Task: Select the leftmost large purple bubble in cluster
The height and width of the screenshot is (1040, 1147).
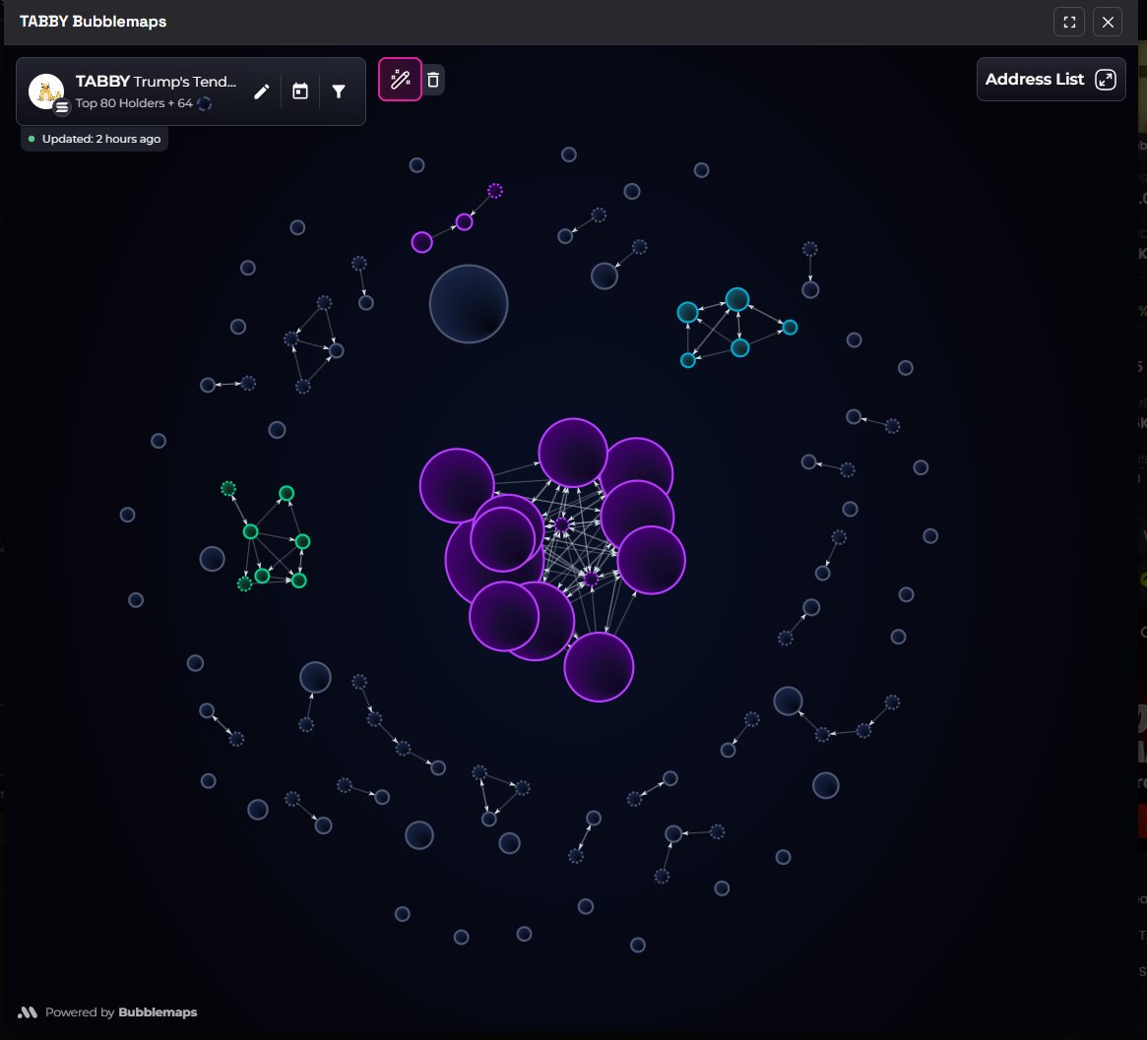Action: [457, 485]
